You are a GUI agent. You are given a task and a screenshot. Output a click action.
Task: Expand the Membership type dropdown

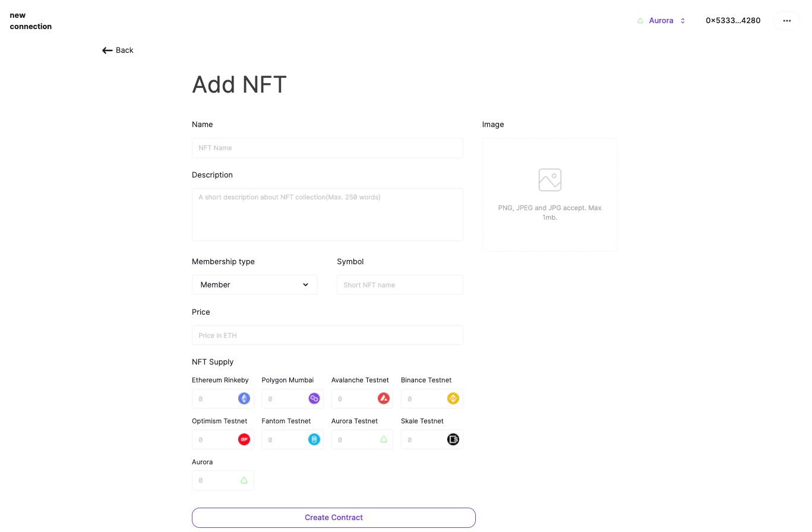[255, 284]
